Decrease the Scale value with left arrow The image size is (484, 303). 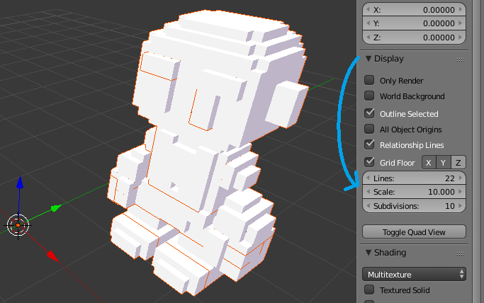368,191
